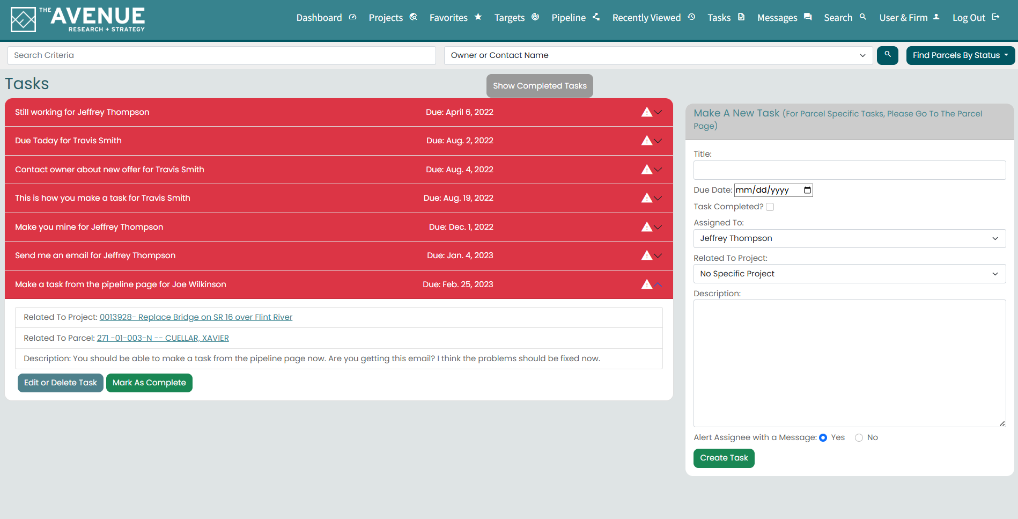Open the Assigned To dropdown
The width and height of the screenshot is (1018, 519).
point(850,238)
